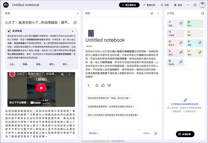This screenshot has height=143, width=208.
Task: Click the 1 個來源 label under title
Action: pos(89,46)
